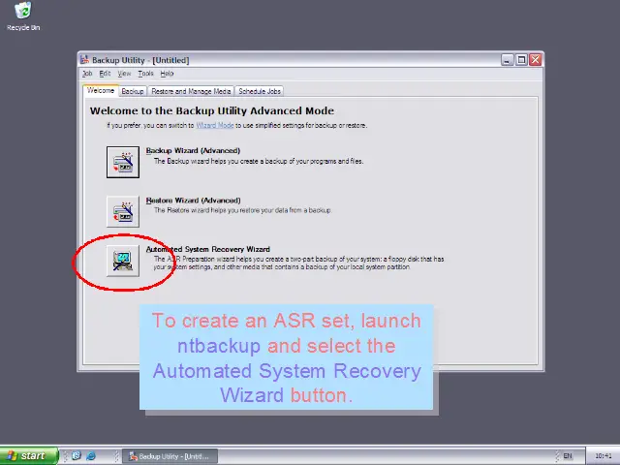Open the Windows Start menu
The image size is (620, 465).
pos(26,455)
